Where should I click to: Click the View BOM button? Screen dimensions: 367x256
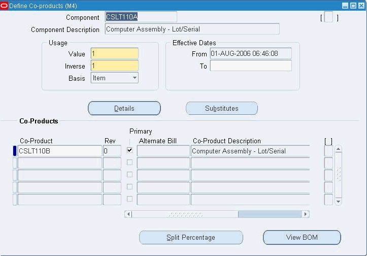(302, 238)
